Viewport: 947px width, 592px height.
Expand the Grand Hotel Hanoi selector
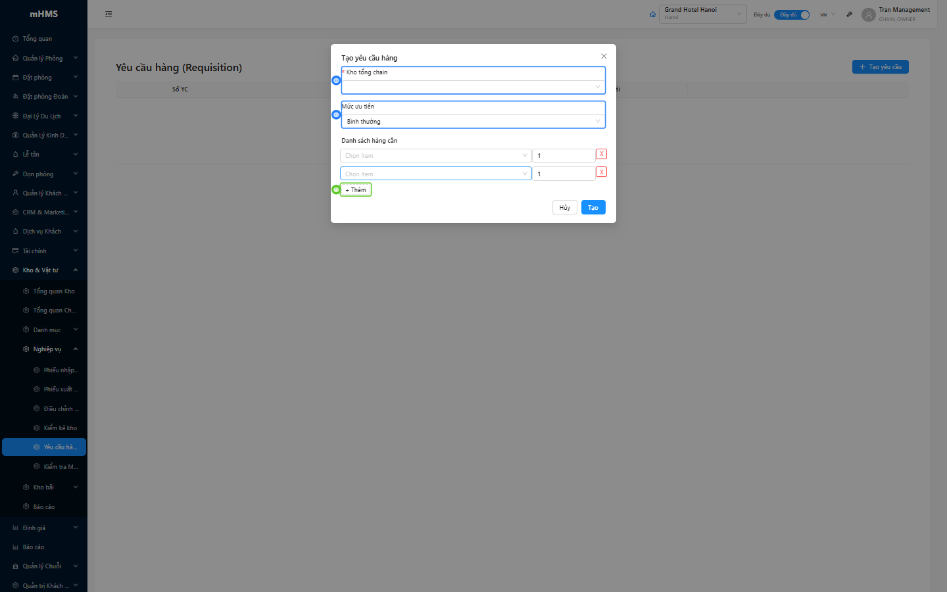point(702,14)
